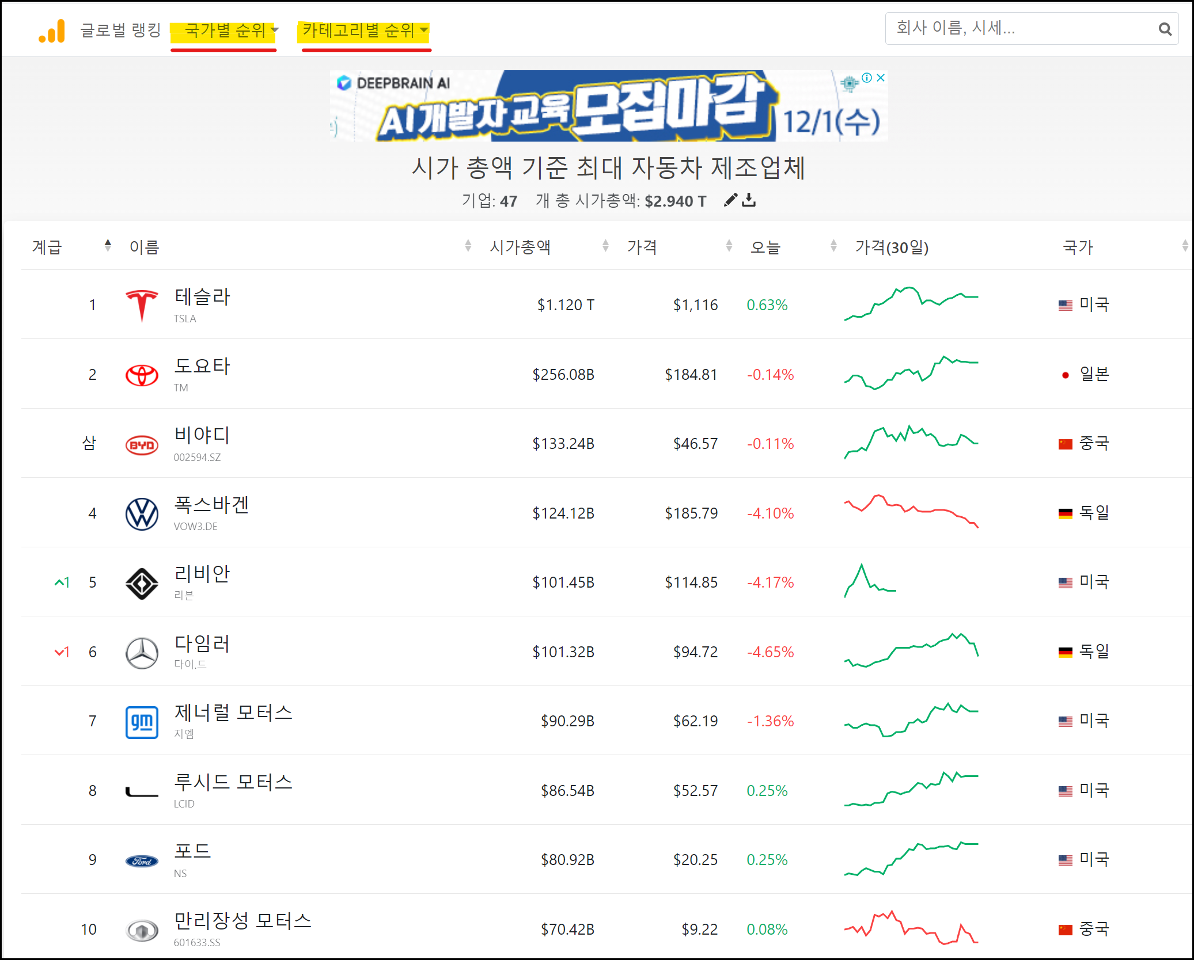Open the 폭스바겐 company link

click(x=211, y=505)
